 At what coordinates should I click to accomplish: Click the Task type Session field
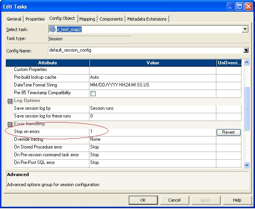[x=90, y=39]
